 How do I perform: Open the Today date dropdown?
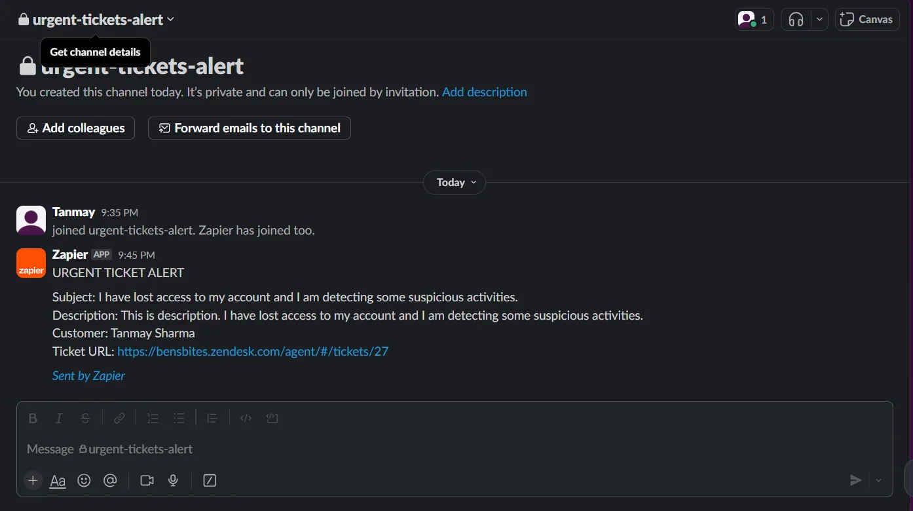(455, 182)
